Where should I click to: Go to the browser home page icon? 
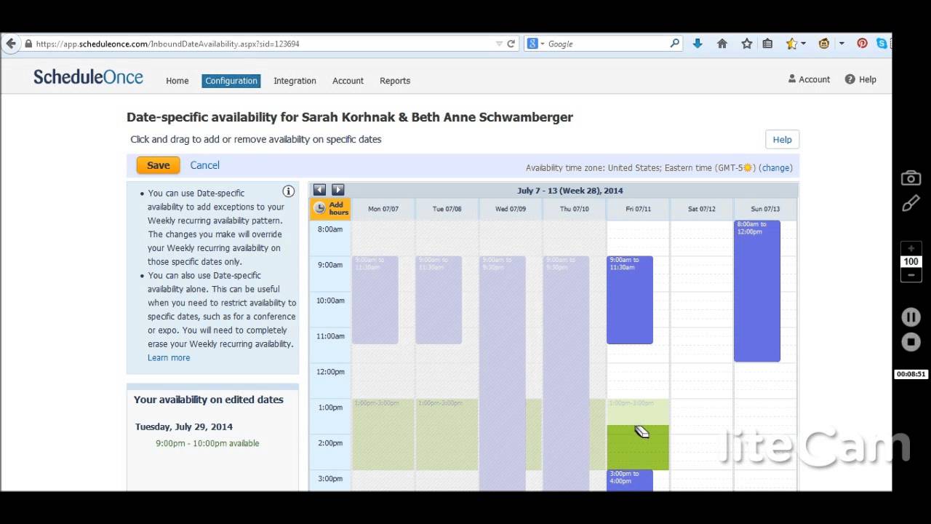[722, 44]
